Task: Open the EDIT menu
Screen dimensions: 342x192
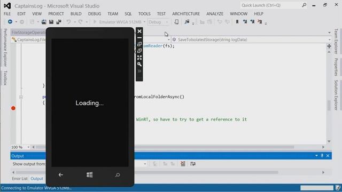Action: [x=21, y=14]
